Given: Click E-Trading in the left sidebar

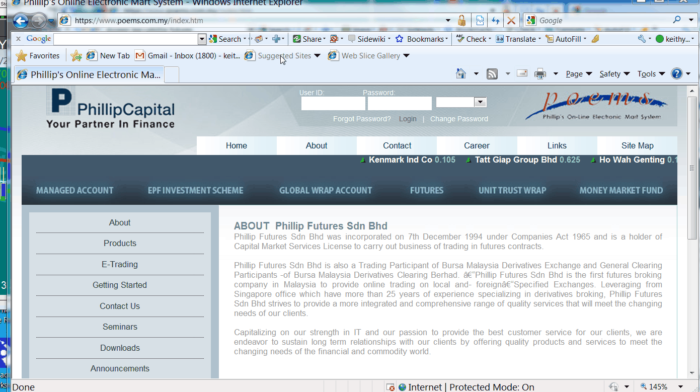Looking at the screenshot, I should click(120, 264).
